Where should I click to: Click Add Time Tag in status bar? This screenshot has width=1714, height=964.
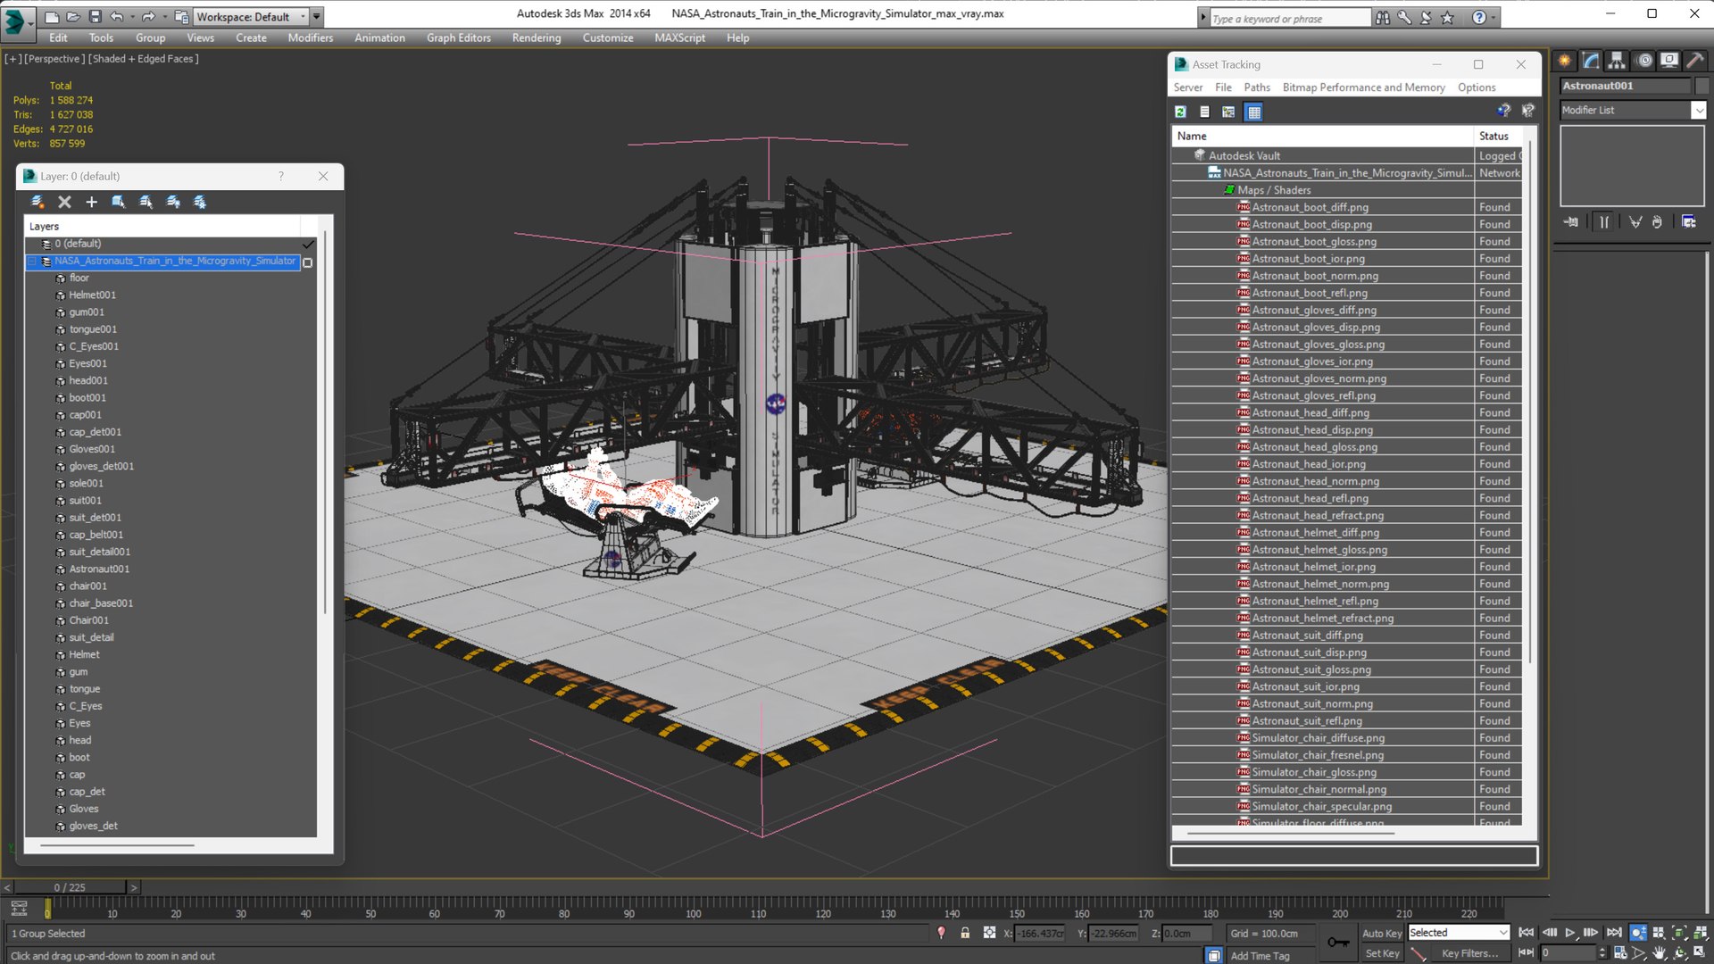[1260, 956]
